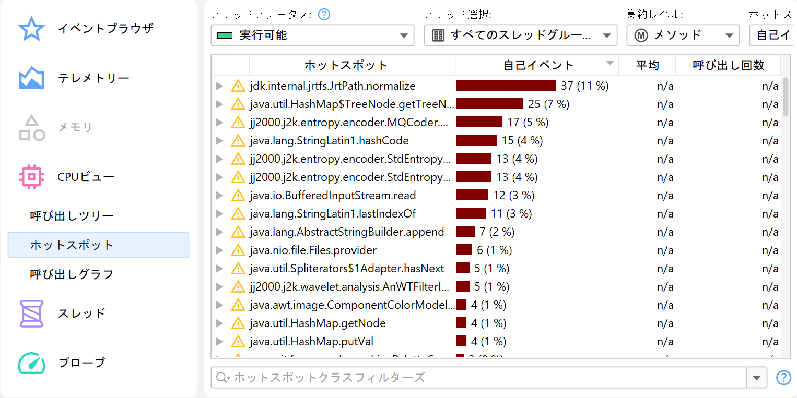Switch to 呼び出しグラフ view
Screen dimensions: 797x398
click(72, 274)
